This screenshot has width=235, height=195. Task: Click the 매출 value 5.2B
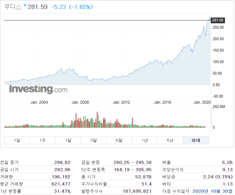[227, 162]
